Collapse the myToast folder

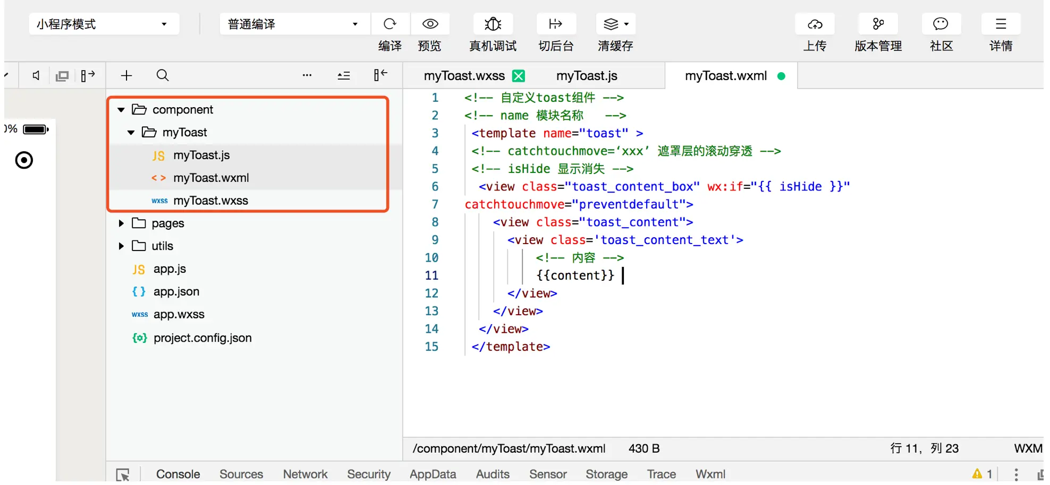pos(131,133)
